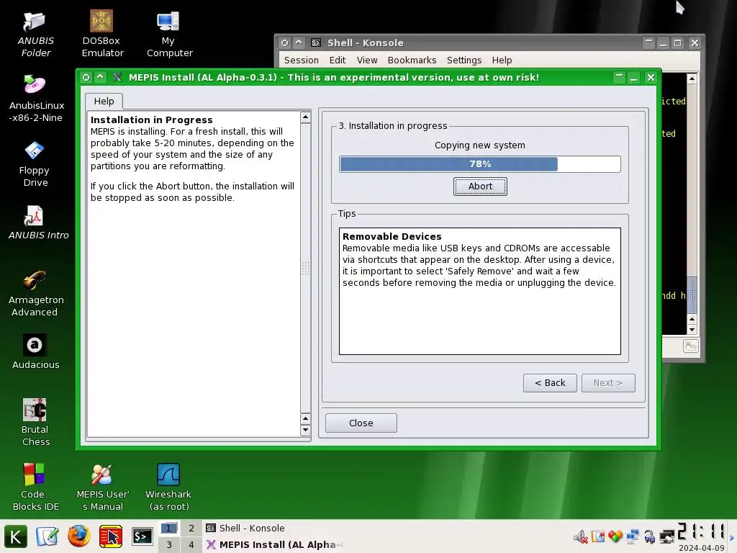Click the Next > button
The image size is (737, 553).
point(608,383)
